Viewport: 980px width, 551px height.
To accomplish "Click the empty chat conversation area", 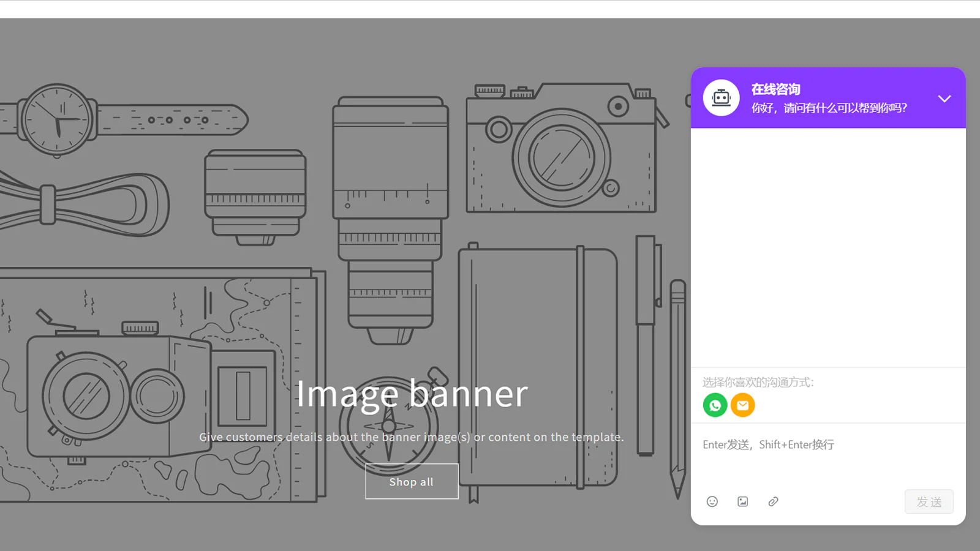I will (828, 245).
